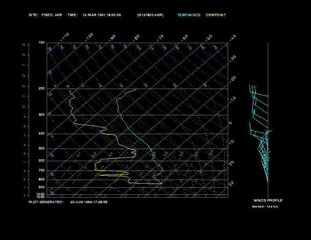Click pressure axis label "500"

[x=42, y=148]
